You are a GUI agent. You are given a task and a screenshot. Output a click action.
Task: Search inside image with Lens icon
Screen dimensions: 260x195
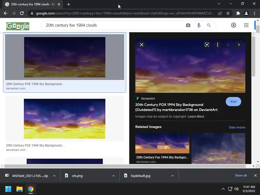pyautogui.click(x=207, y=45)
